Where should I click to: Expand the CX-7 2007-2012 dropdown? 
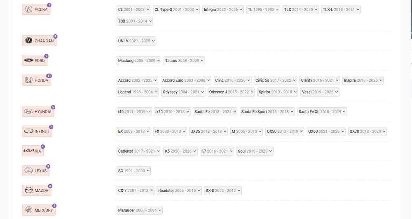tap(135, 191)
